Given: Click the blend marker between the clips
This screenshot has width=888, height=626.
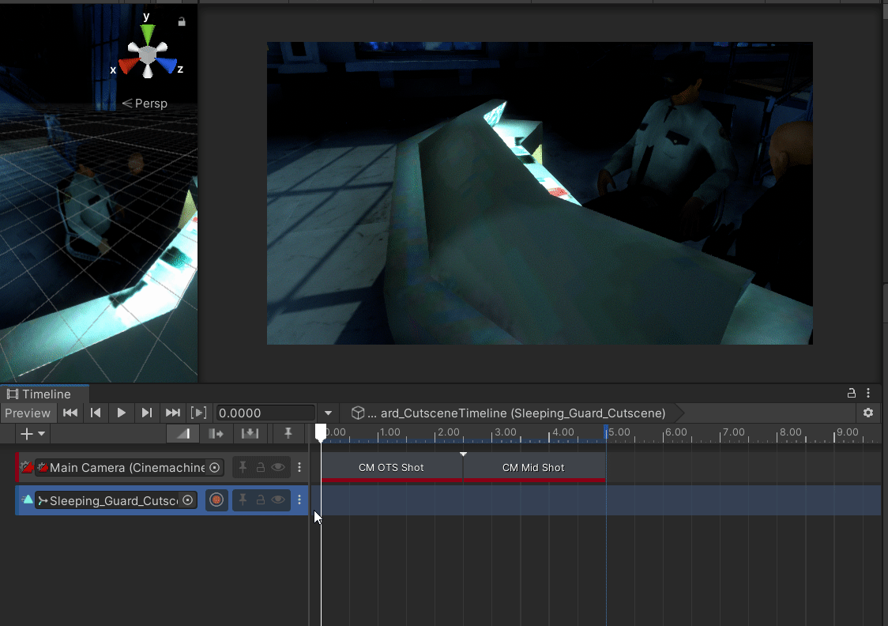Looking at the screenshot, I should pyautogui.click(x=463, y=454).
